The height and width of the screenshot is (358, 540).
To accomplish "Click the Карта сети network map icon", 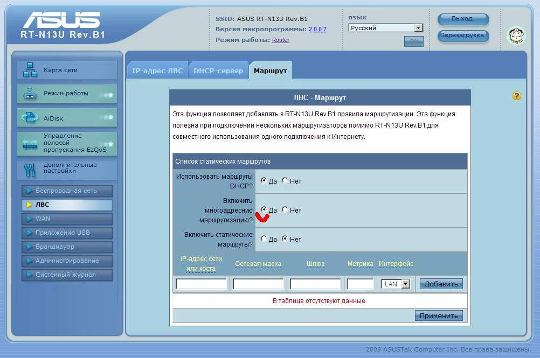I will click(x=30, y=70).
